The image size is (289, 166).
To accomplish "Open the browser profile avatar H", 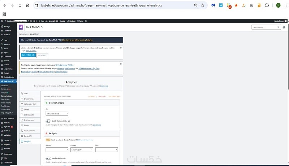I will tap(278, 5).
